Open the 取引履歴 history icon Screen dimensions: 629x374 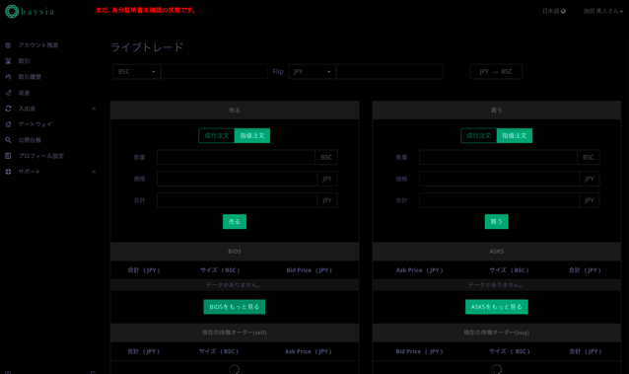pyautogui.click(x=8, y=77)
